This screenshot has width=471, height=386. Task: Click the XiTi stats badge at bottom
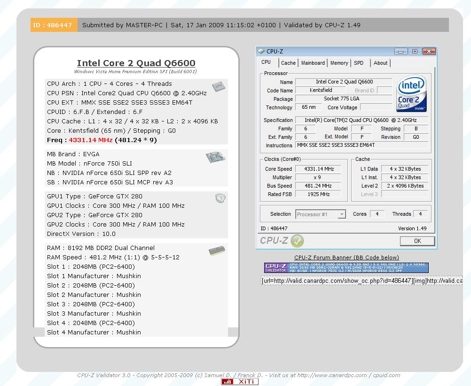coord(240,381)
